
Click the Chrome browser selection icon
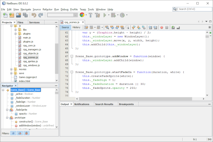pos(82,15)
